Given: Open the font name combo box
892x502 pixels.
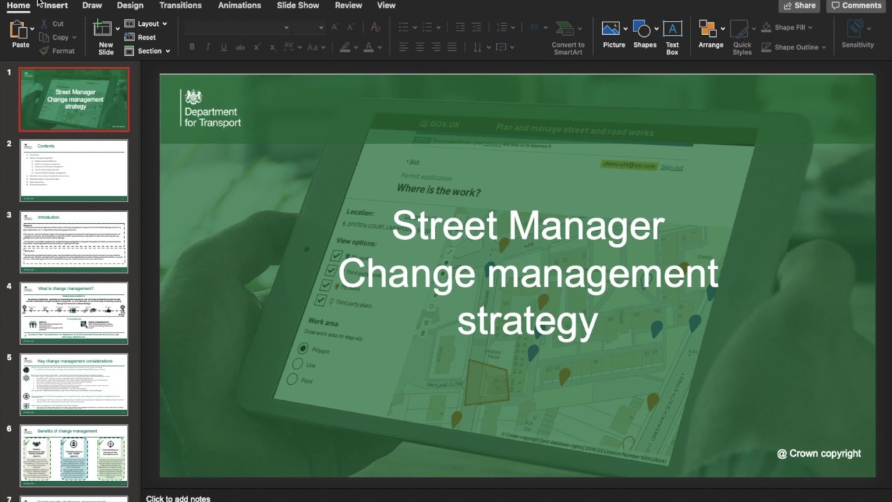Looking at the screenshot, I should click(237, 27).
